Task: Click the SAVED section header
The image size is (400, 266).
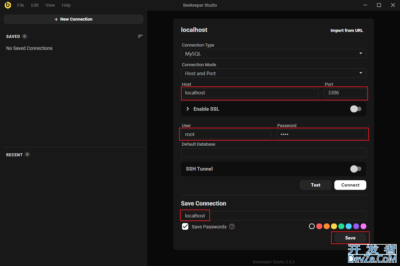Action: click(13, 36)
